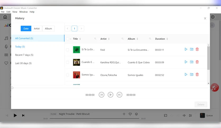Skip to next track in History player
Image resolution: width=221 pixels, height=128 pixels.
tap(119, 95)
